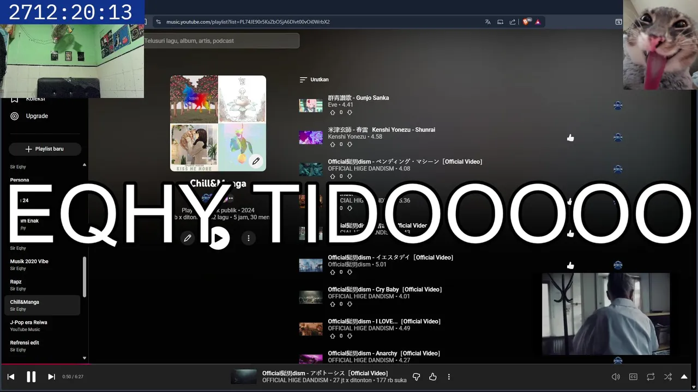The width and height of the screenshot is (698, 392).
Task: Expand the player page with up arrow
Action: (x=684, y=377)
